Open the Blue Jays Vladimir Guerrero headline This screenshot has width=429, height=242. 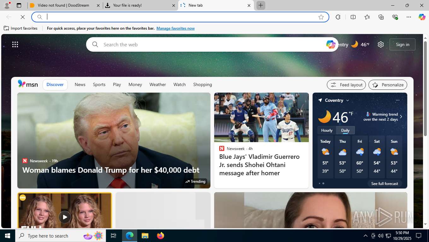pos(259,165)
